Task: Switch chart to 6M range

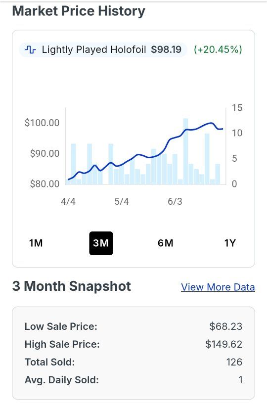Action: [x=165, y=243]
